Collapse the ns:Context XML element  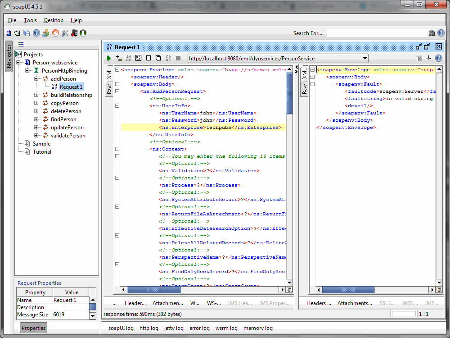pyautogui.click(x=117, y=149)
